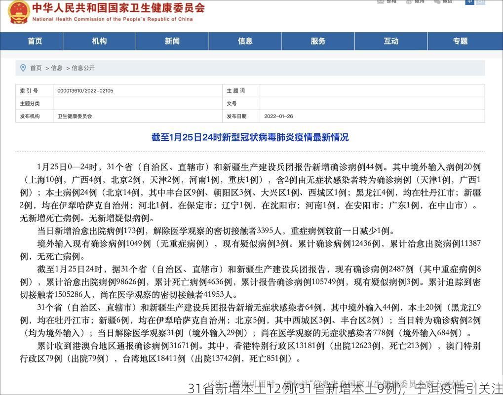Open the 机构 navigation menu
Image resolution: width=503 pixels, height=395 pixels.
[x=99, y=41]
